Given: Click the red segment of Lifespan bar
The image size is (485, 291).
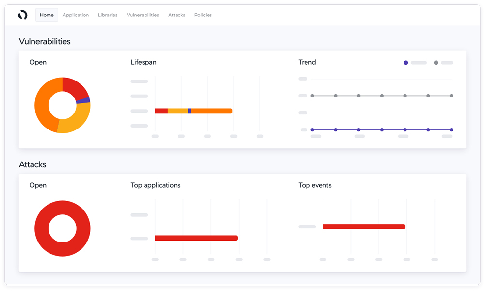Looking at the screenshot, I should [162, 111].
